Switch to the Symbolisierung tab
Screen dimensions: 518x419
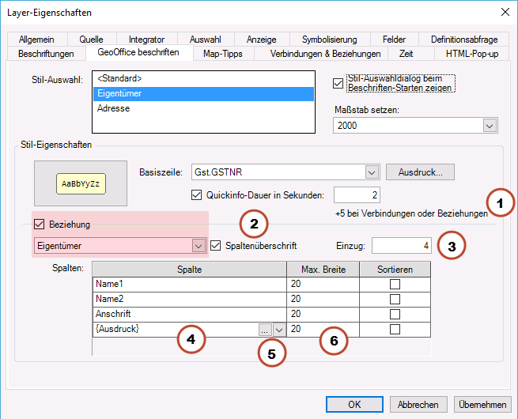point(329,40)
